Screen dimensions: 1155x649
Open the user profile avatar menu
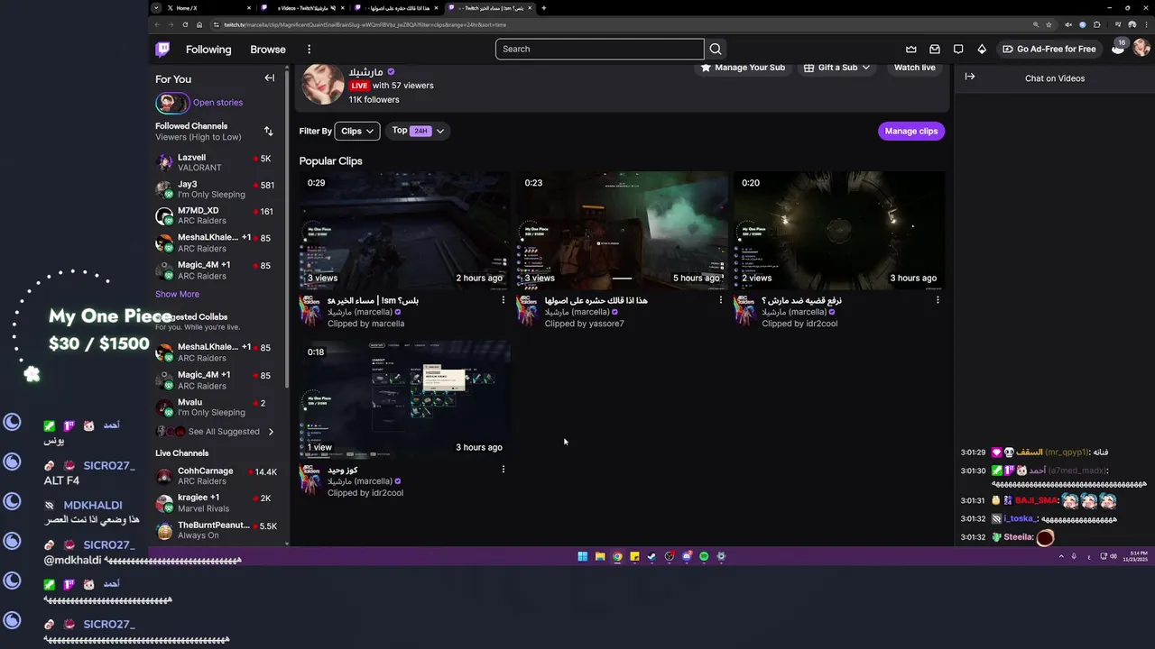coord(1141,49)
